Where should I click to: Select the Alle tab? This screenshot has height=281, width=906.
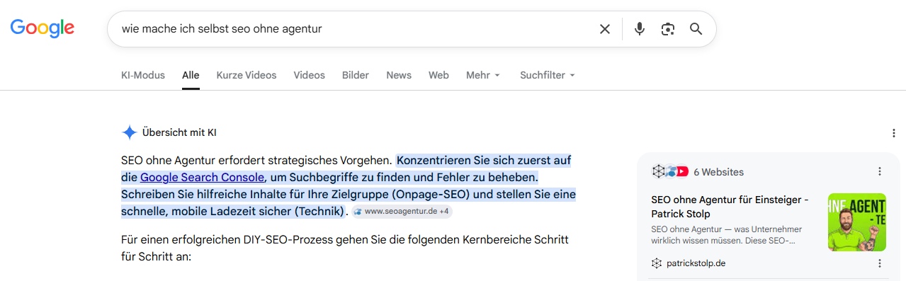[x=191, y=75]
